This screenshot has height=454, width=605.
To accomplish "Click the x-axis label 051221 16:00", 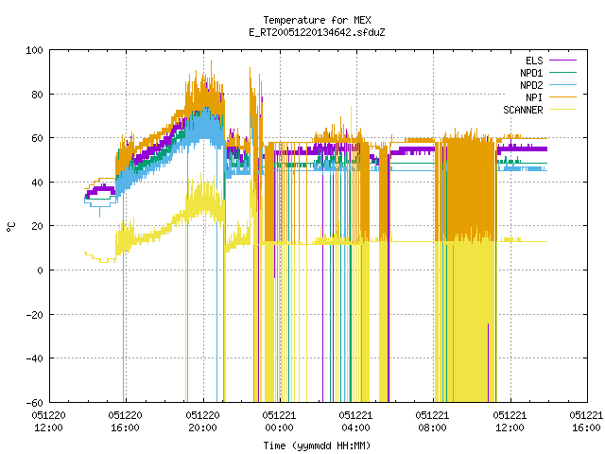I will (586, 422).
